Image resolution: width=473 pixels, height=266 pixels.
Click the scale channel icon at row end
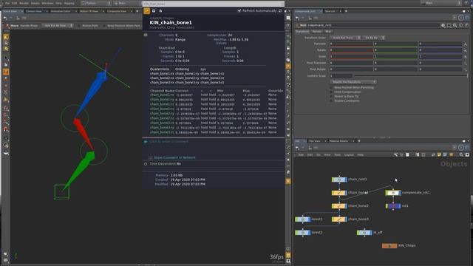point(466,57)
